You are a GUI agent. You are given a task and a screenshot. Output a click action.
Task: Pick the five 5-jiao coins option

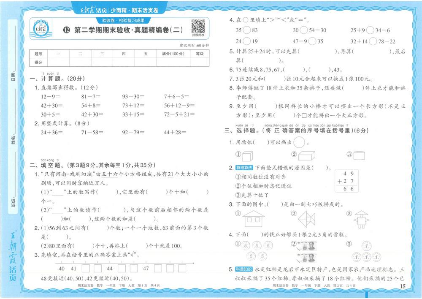[257, 250]
